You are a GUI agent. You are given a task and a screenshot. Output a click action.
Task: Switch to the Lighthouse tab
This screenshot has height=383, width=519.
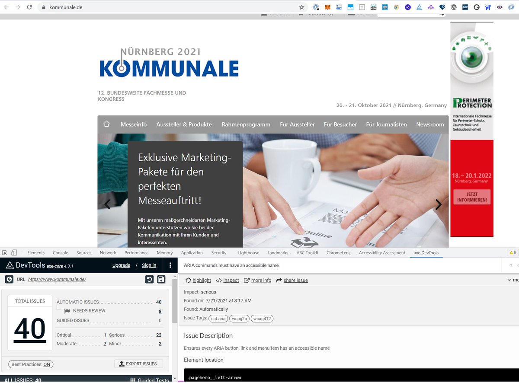(x=248, y=252)
